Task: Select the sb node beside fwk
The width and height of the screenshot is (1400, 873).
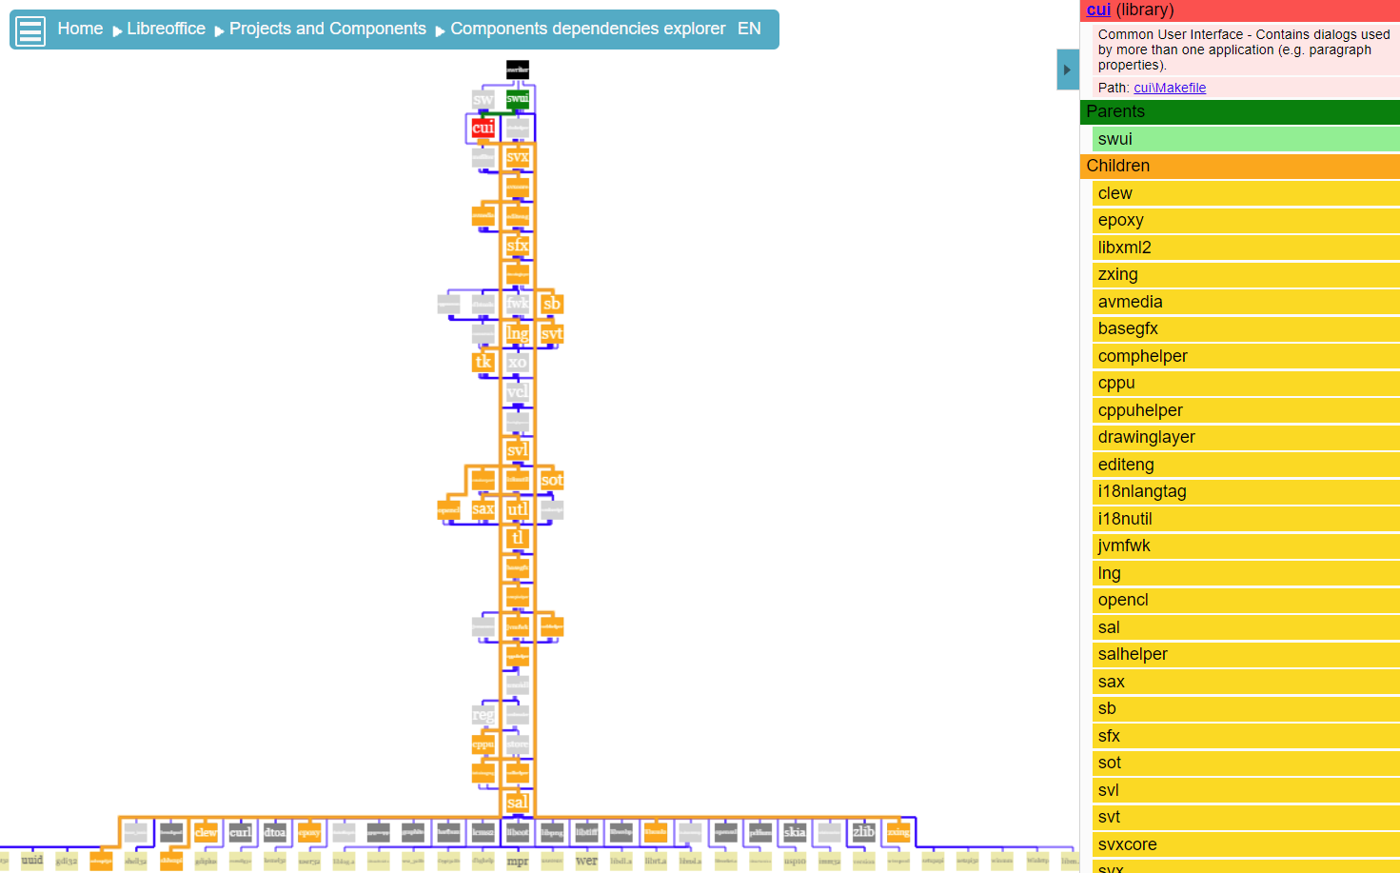Action: coord(551,303)
